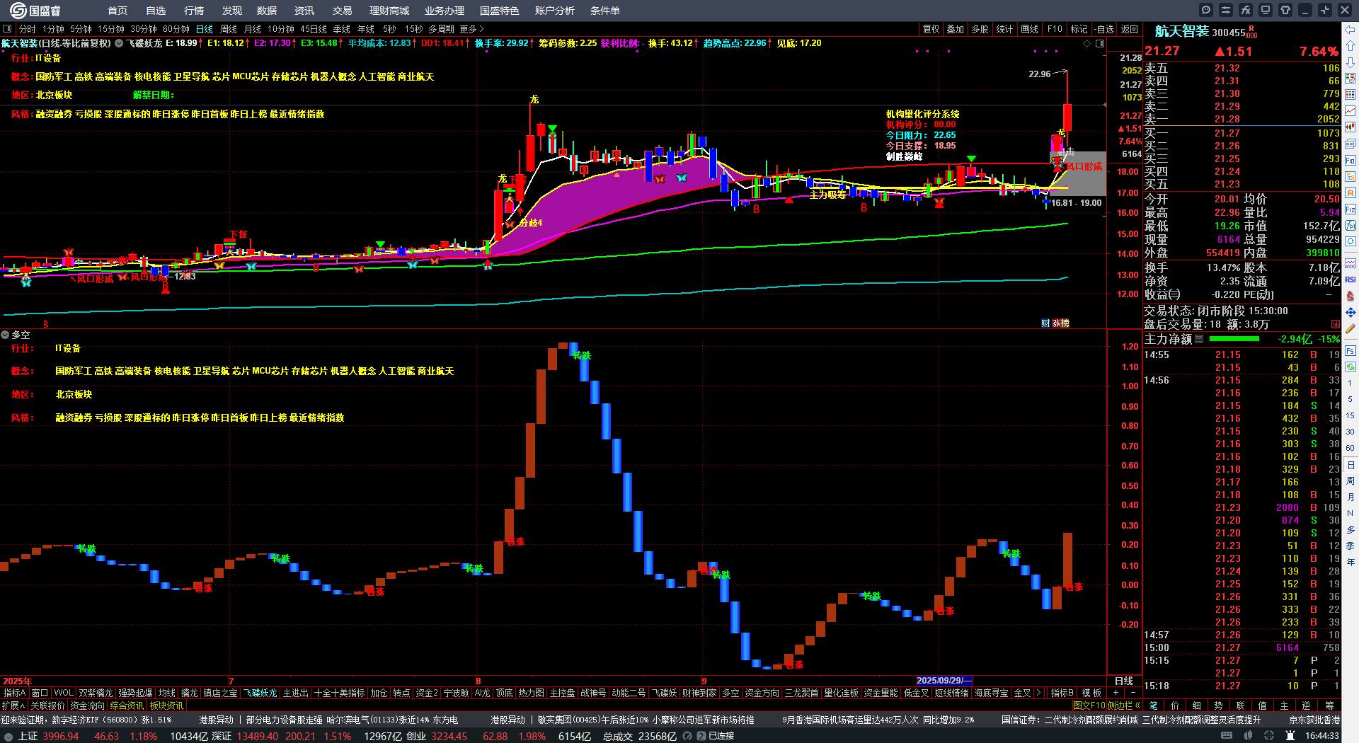Click the blue up arrow sidebar icon
The height and width of the screenshot is (743, 1359).
click(1351, 45)
